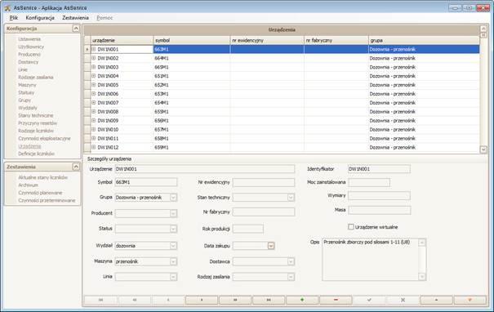Go to last record navigator button
Image resolution: width=494 pixels, height=312 pixels.
point(269,300)
